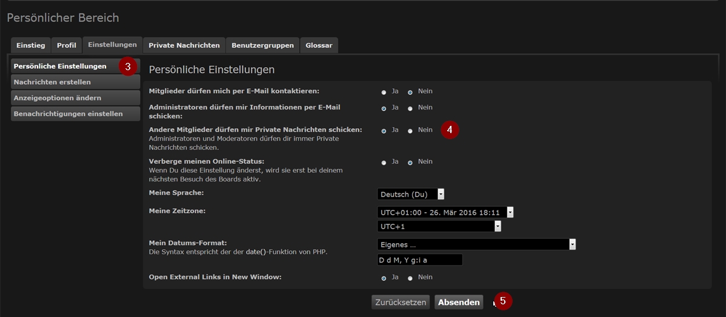The width and height of the screenshot is (726, 317).
Task: Enable Ja for opening external links in new window
Action: tap(384, 278)
